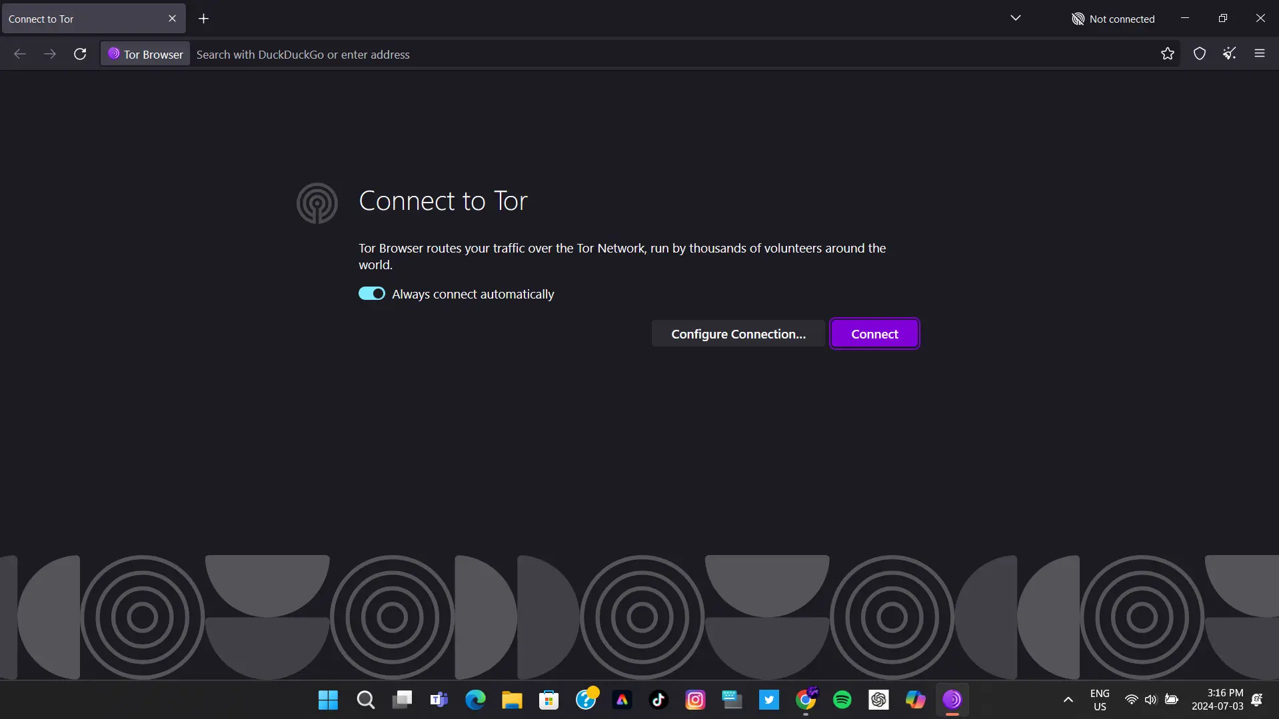1279x719 pixels.
Task: Go back to previous page
Action: [x=20, y=54]
